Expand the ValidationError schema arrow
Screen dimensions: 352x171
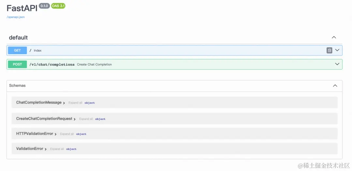coord(46,149)
